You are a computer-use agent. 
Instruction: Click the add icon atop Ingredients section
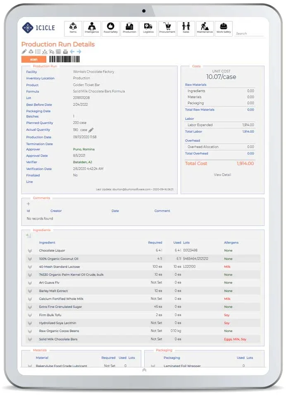pyautogui.click(x=28, y=236)
